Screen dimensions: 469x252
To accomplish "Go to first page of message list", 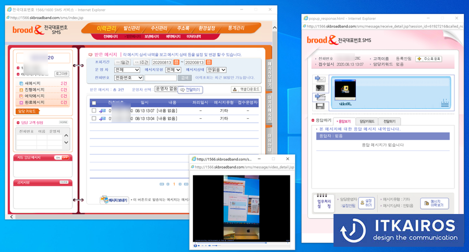I will tap(162, 184).
